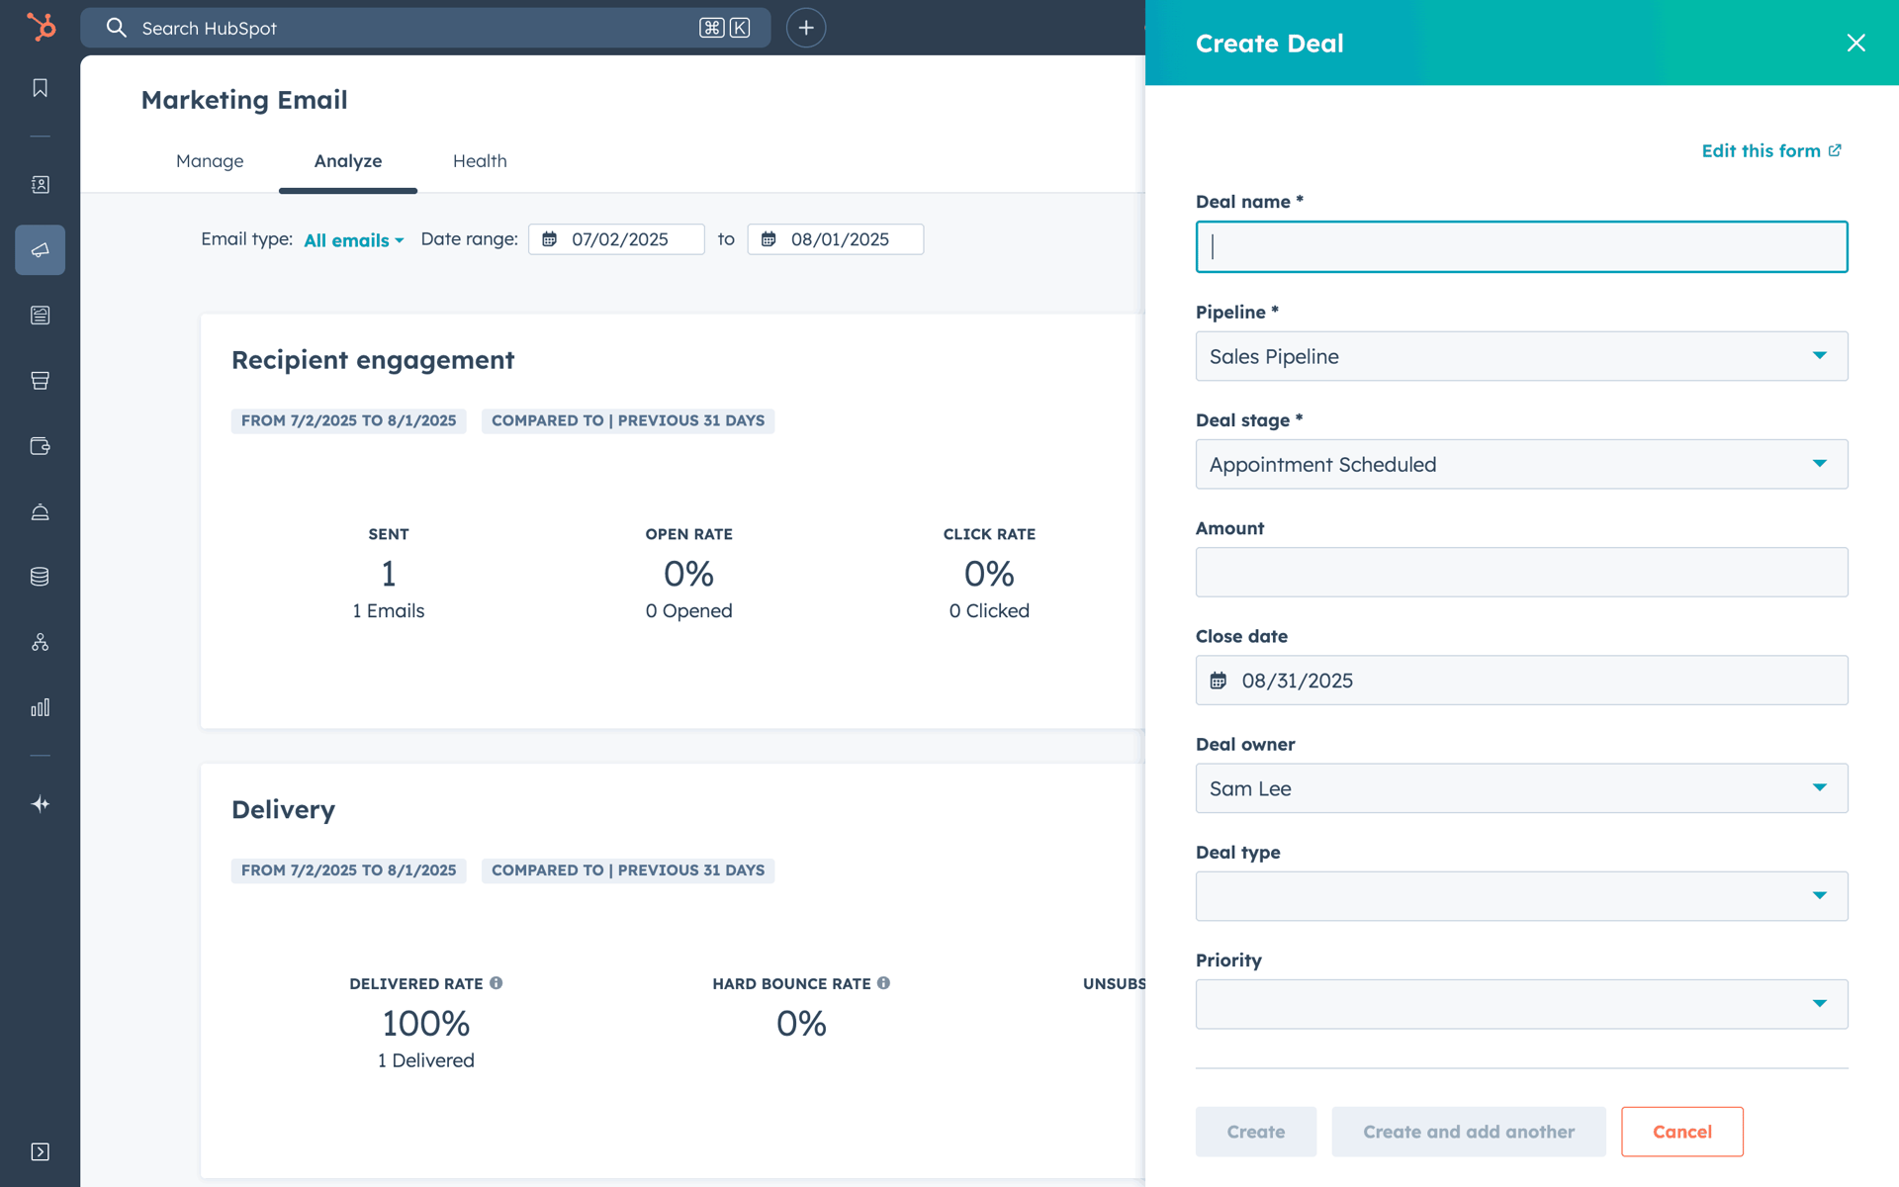The height and width of the screenshot is (1187, 1899).
Task: Open the Sales storefront sidebar icon
Action: (40, 381)
